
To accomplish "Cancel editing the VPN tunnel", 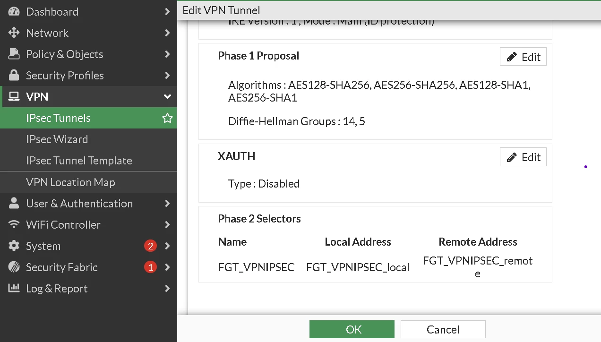I will pos(443,329).
